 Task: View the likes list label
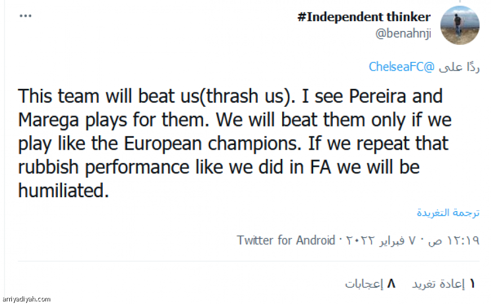(x=364, y=283)
